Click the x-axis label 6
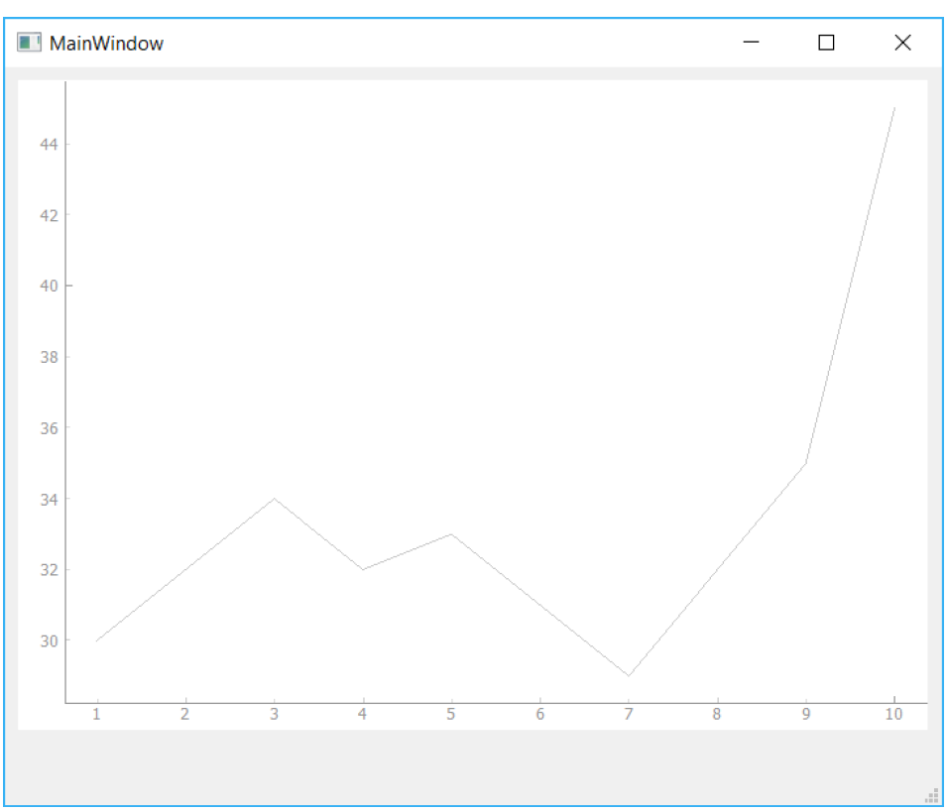The height and width of the screenshot is (812, 949). point(539,715)
